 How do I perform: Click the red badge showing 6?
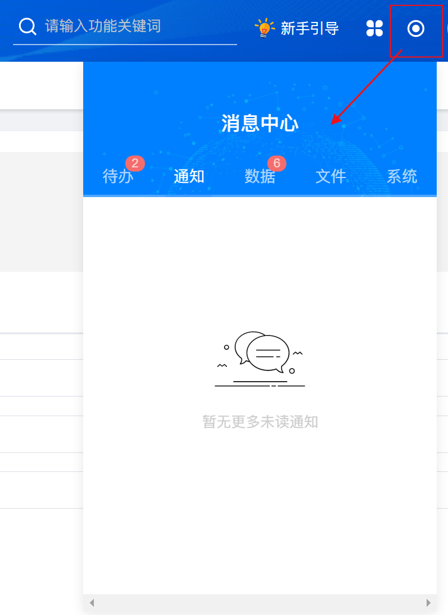pos(277,163)
